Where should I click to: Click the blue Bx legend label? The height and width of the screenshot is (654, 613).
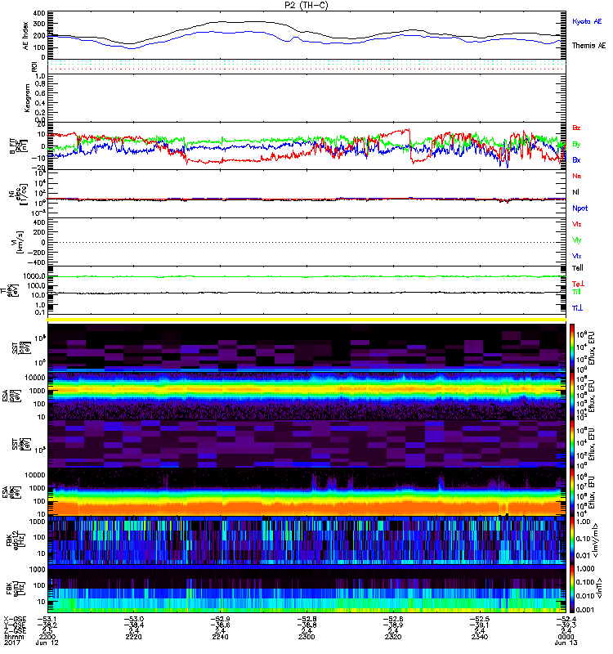576,159
